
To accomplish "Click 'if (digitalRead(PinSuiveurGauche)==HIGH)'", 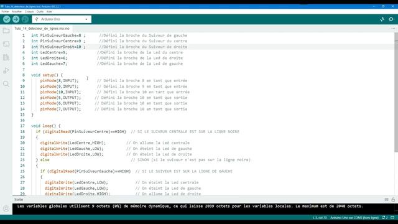I will (85, 171).
